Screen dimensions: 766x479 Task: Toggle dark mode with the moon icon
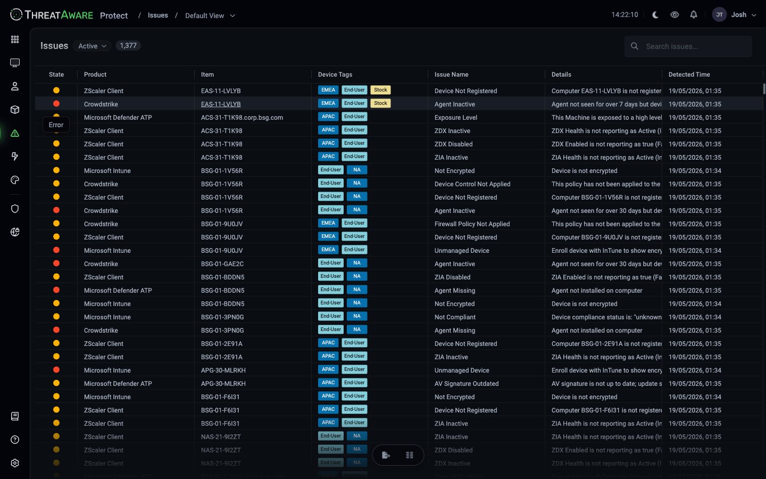(x=655, y=15)
